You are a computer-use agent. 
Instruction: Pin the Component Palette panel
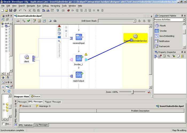[x=182, y=16]
